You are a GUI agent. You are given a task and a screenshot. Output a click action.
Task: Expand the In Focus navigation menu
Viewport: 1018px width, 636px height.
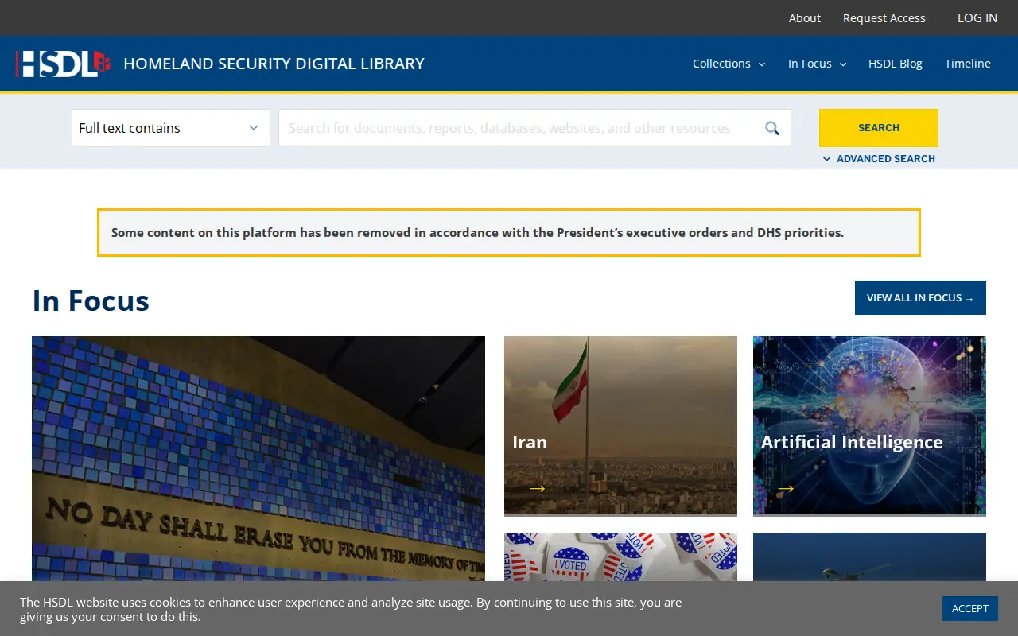[817, 64]
